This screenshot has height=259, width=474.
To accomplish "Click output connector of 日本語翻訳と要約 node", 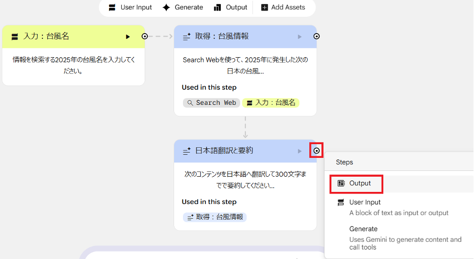I will (x=316, y=150).
